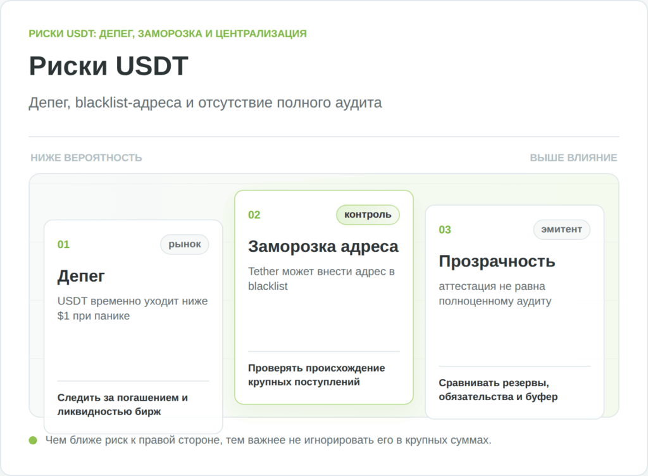This screenshot has width=648, height=476.
Task: Click the green dot bullet in footer note
Action: tap(33, 441)
